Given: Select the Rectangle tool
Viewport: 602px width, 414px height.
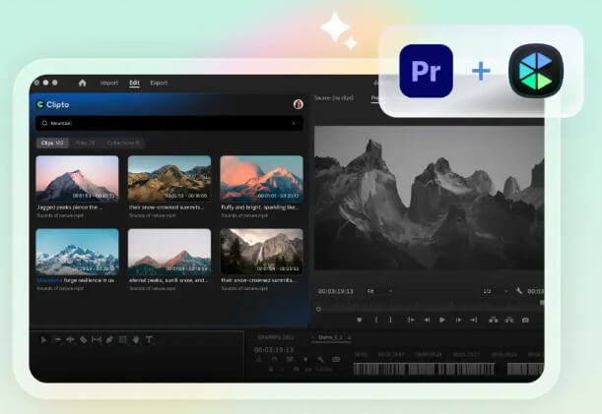Looking at the screenshot, I should tap(122, 339).
